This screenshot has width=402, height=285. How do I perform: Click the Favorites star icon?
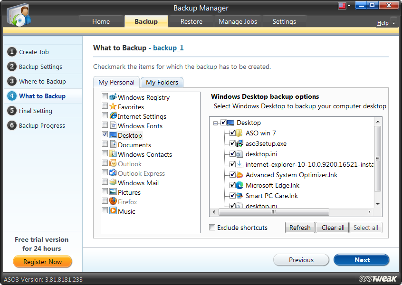click(112, 106)
